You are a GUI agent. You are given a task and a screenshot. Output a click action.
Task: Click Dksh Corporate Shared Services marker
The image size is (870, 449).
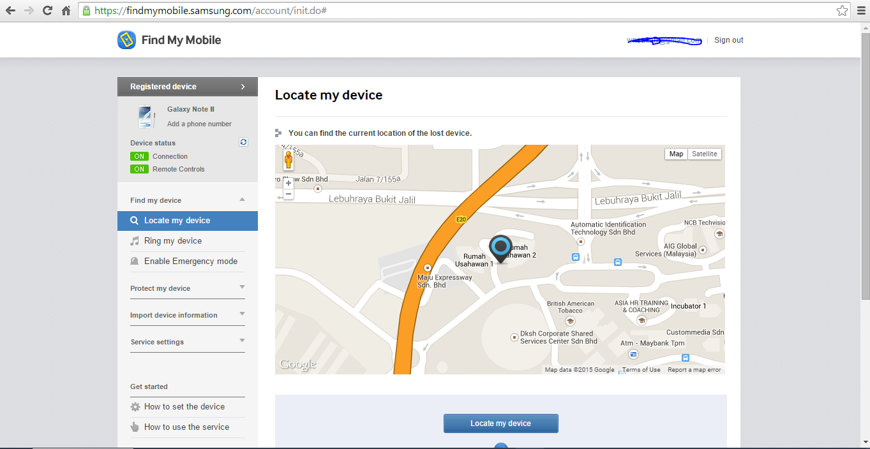coord(514,337)
